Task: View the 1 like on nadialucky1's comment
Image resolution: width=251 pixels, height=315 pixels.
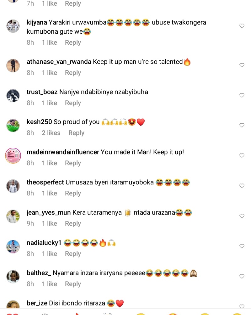Action: click(x=50, y=254)
